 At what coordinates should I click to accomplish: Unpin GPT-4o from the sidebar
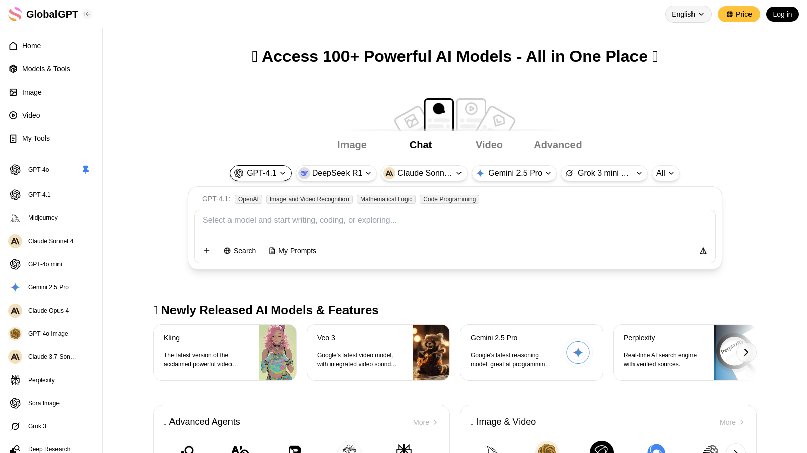click(x=86, y=170)
